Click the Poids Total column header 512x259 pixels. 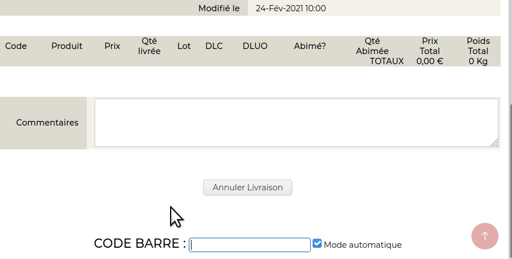(x=478, y=46)
